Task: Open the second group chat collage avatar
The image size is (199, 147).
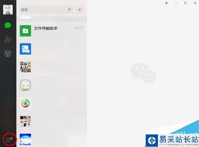Action: pos(52,121)
